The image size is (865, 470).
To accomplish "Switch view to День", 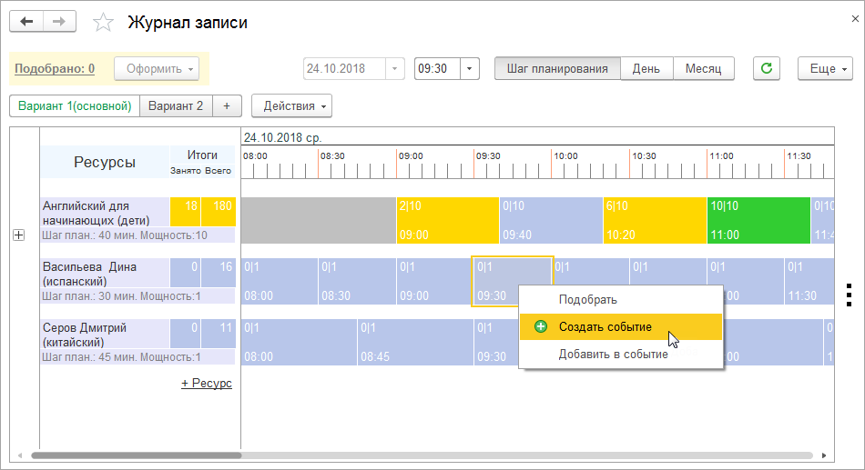I will coord(646,68).
